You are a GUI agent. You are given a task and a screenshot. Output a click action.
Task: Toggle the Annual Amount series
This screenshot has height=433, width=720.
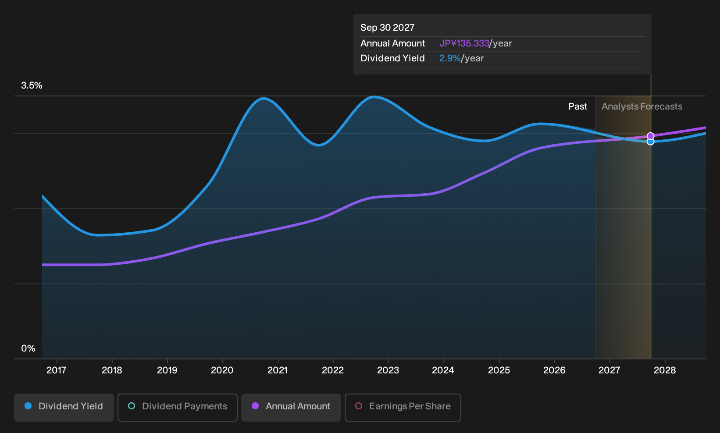coord(291,408)
